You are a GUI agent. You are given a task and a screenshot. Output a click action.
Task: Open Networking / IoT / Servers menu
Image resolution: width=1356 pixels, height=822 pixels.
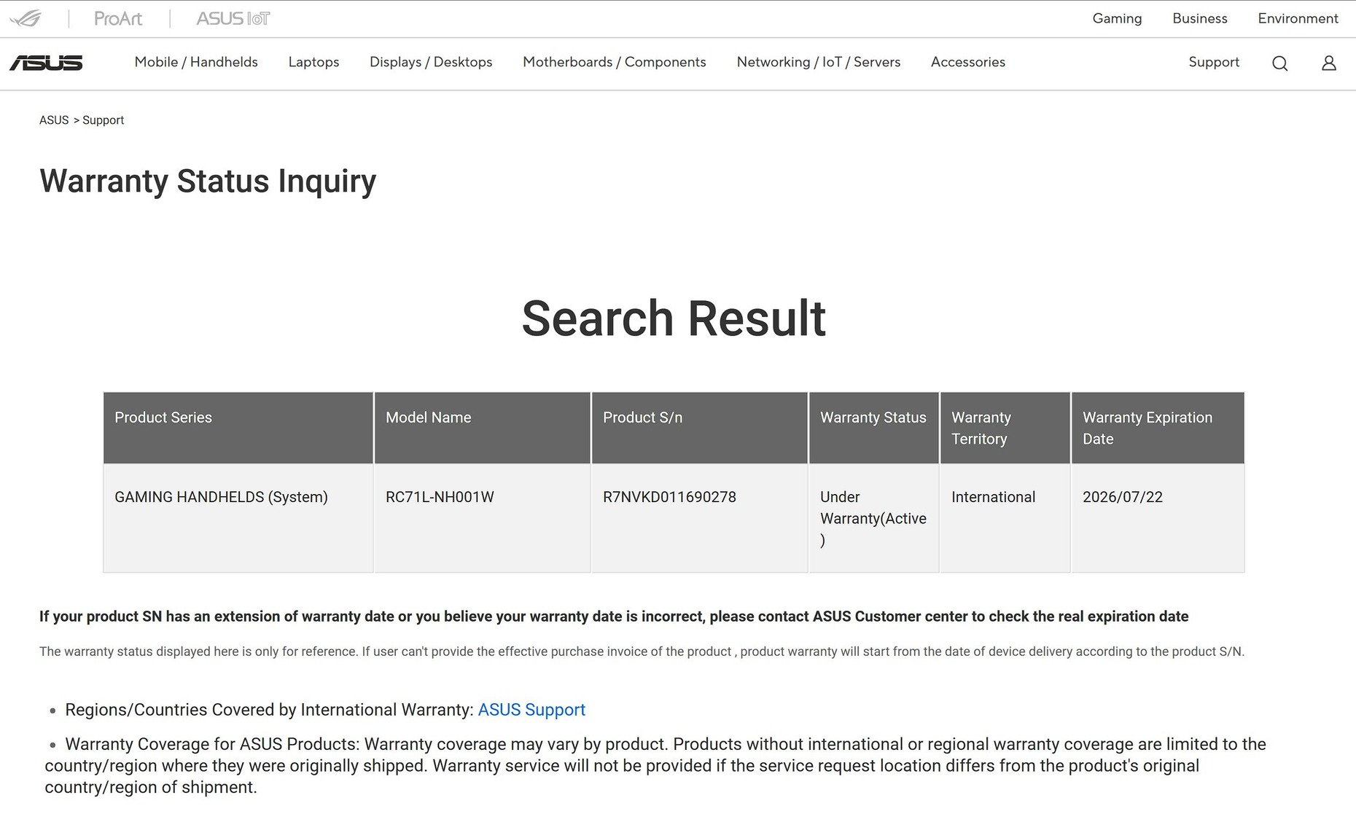pyautogui.click(x=818, y=62)
